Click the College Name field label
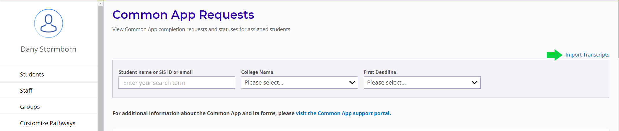The height and width of the screenshot is (131, 619). click(x=257, y=72)
